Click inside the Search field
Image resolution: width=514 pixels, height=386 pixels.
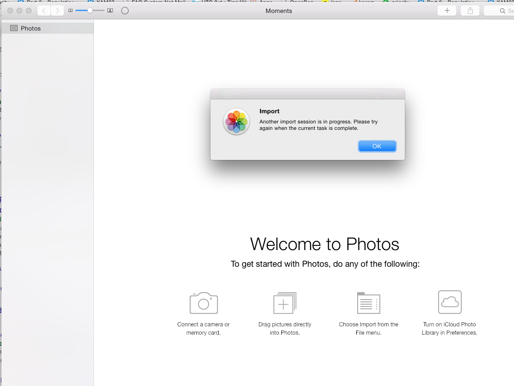(499, 11)
